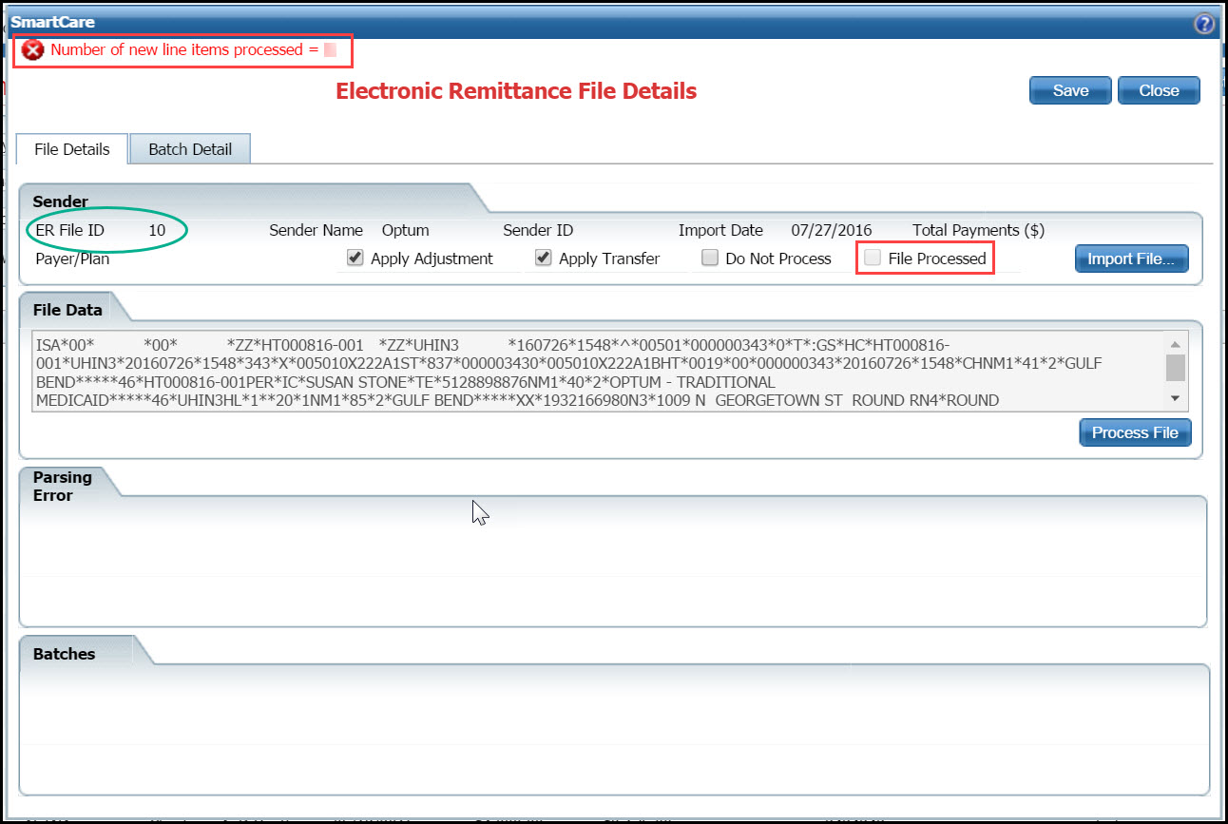Click the scrollbar up arrow in File Data
1228x824 pixels.
tap(1175, 345)
